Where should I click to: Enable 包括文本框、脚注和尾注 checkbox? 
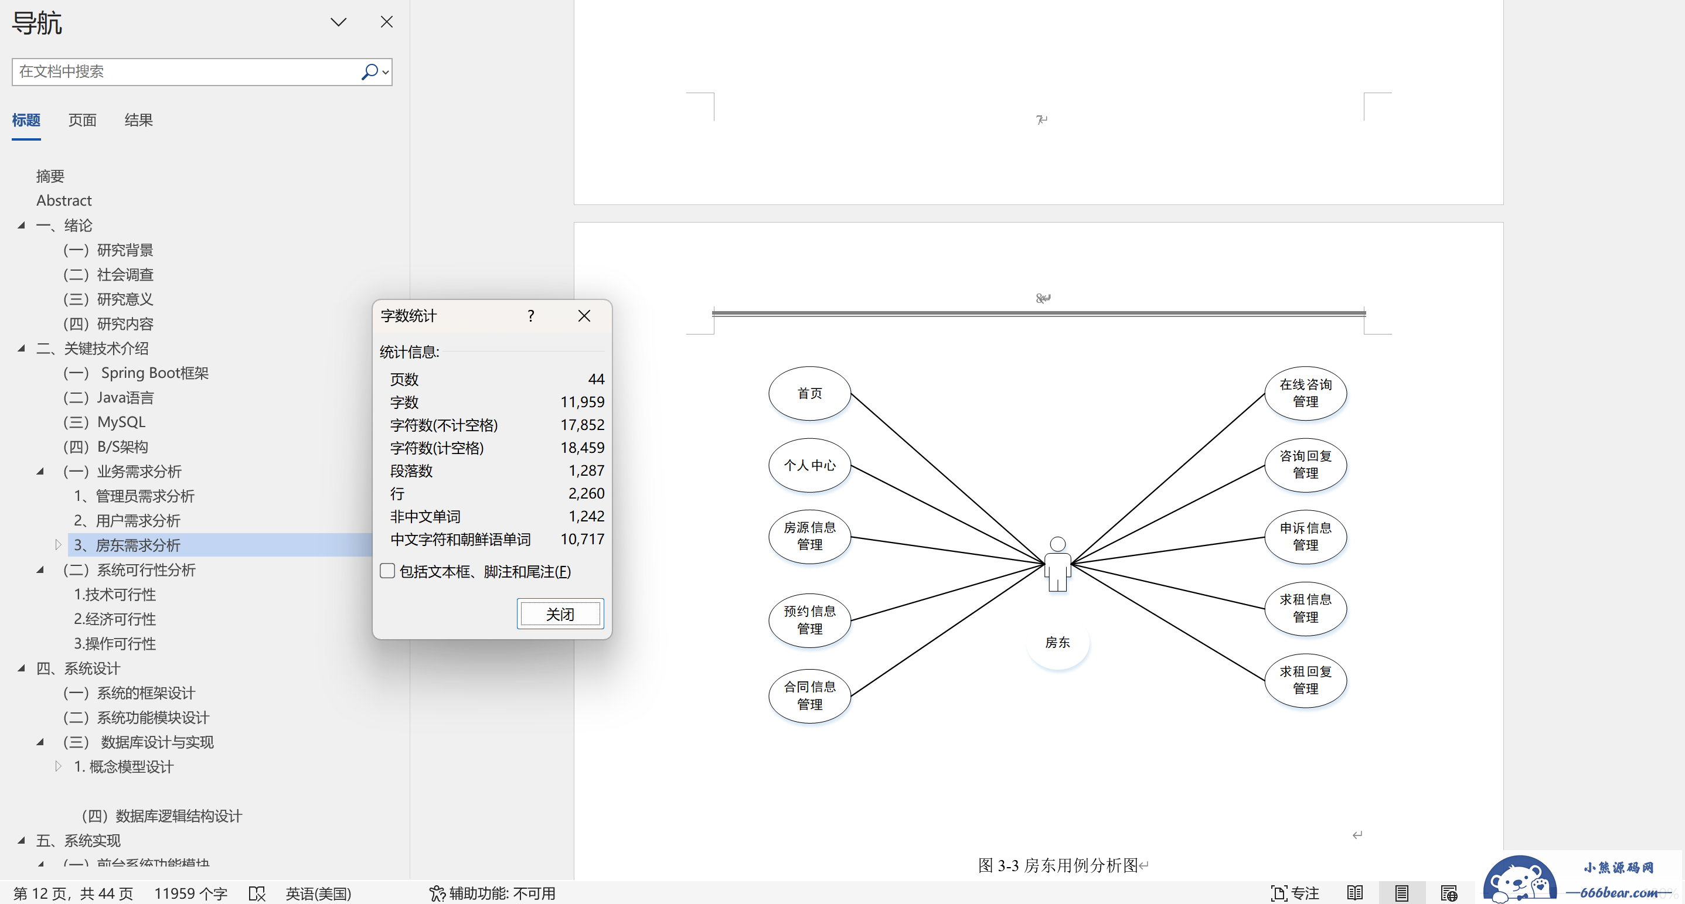(387, 571)
